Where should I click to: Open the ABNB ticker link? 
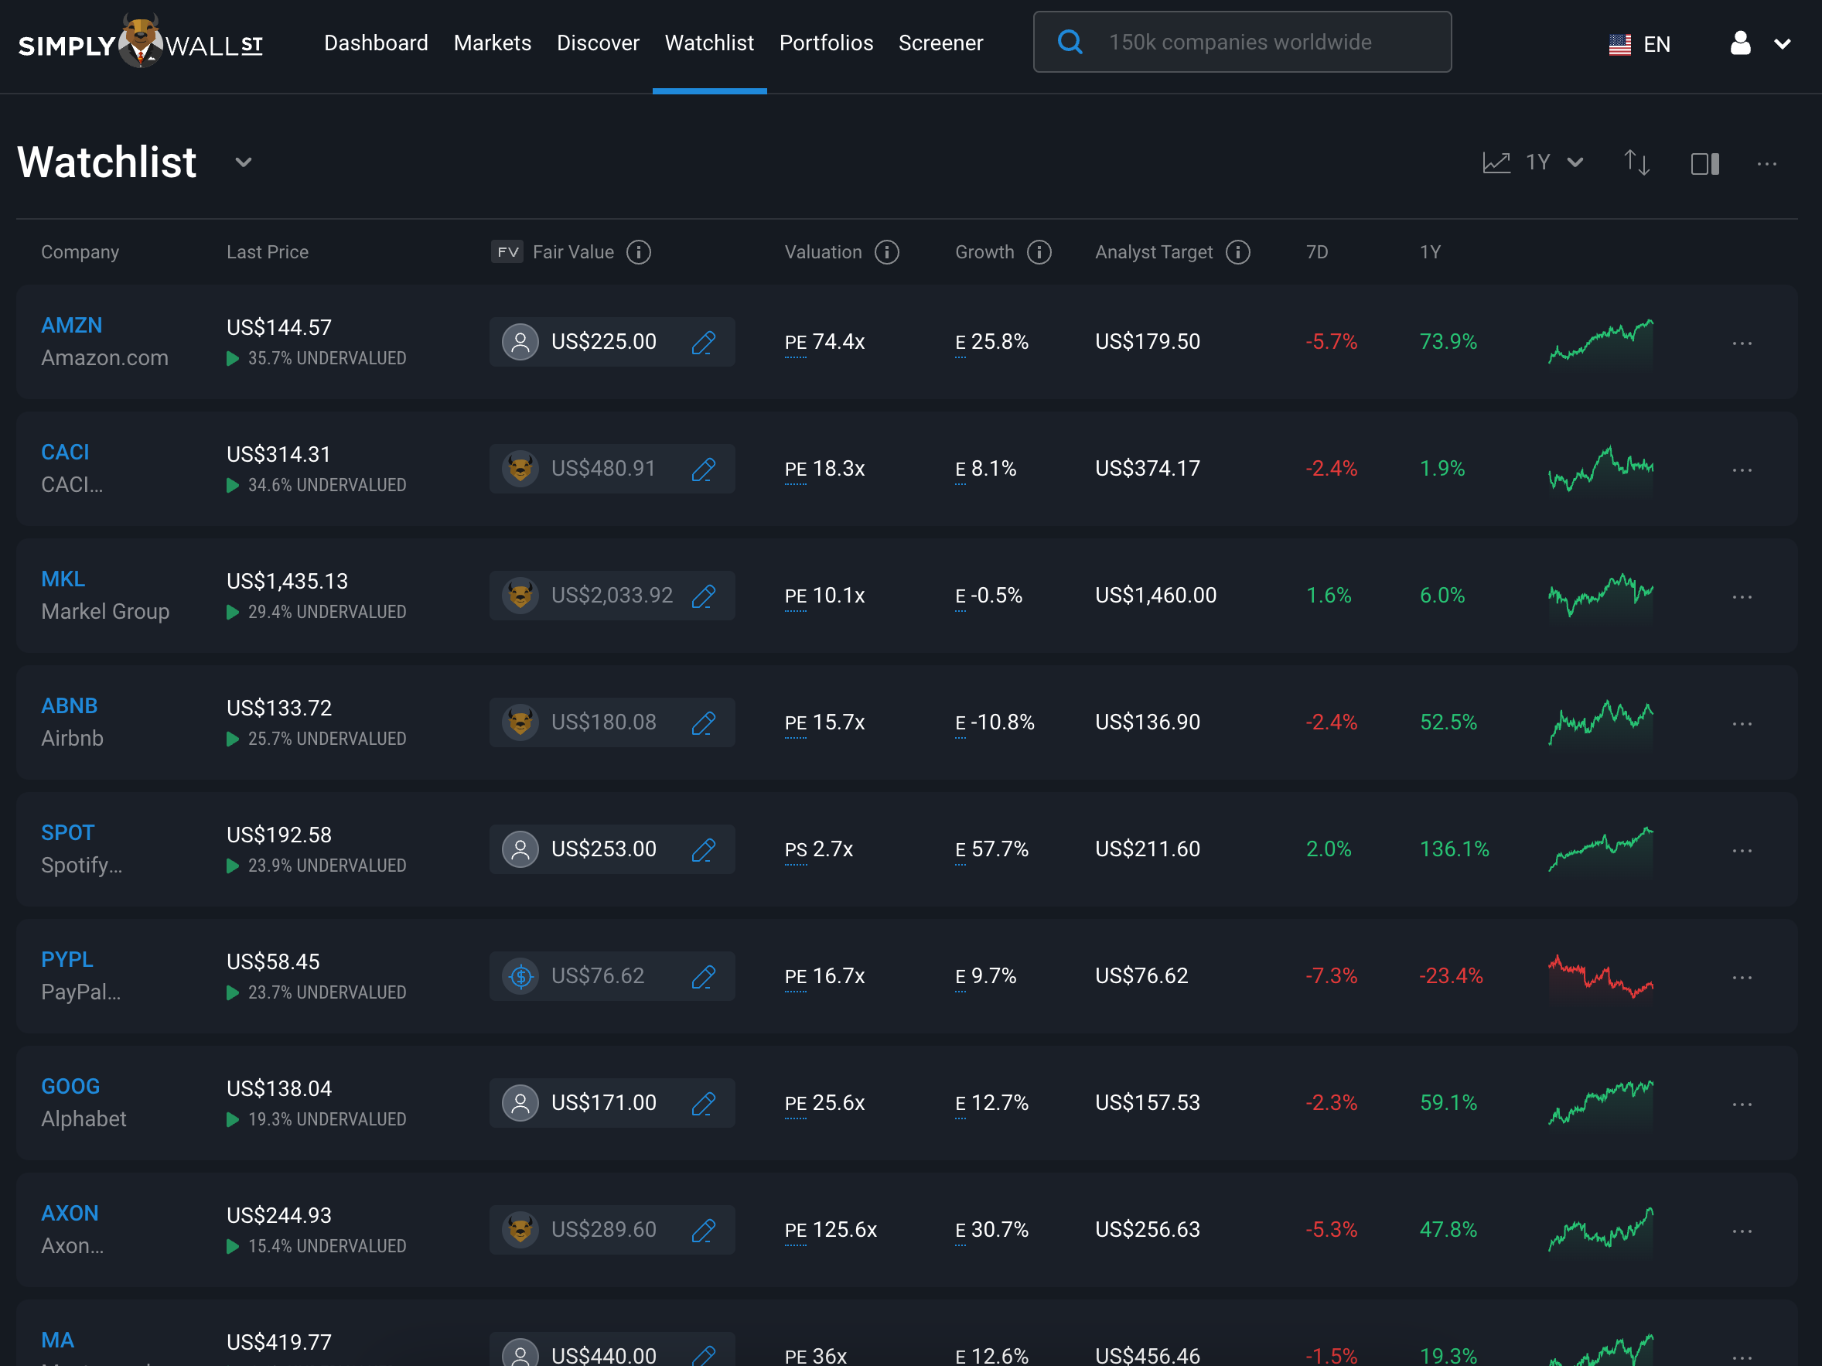[69, 706]
